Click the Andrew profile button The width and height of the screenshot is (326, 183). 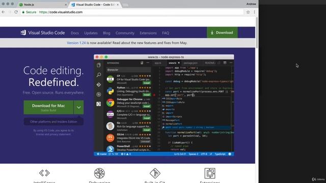click(x=251, y=4)
